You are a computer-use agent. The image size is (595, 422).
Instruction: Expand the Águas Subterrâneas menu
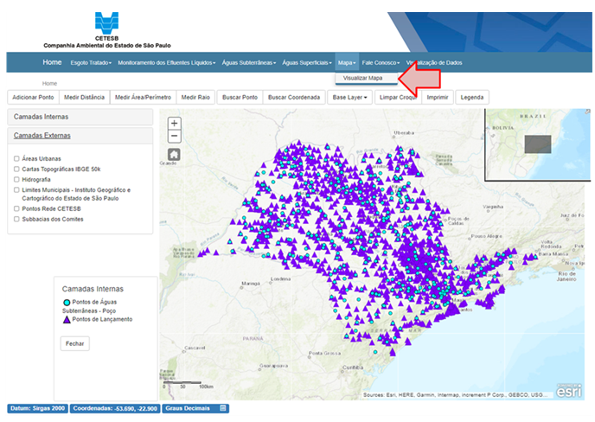point(249,63)
